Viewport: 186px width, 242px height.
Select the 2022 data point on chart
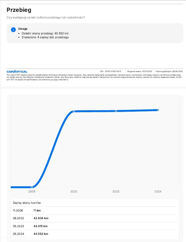(x=74, y=111)
